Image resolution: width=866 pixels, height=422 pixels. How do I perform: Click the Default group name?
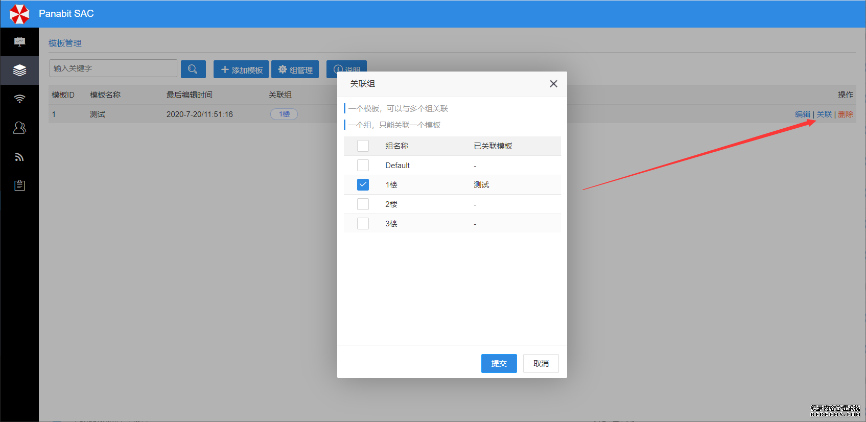397,166
